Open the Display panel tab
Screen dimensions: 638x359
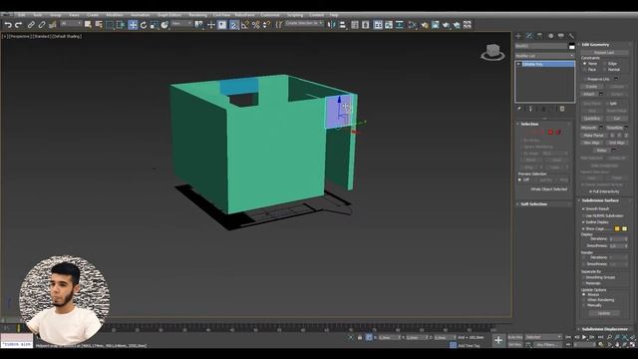[x=561, y=36]
